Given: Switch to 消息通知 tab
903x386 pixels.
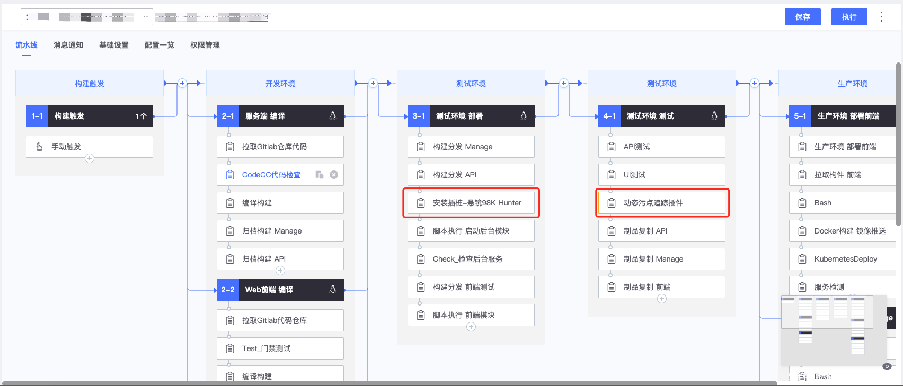Looking at the screenshot, I should point(68,45).
